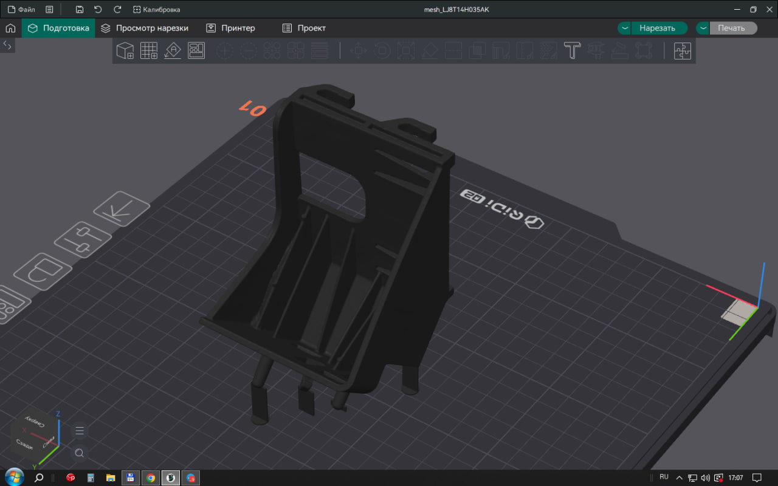This screenshot has width=778, height=486.
Task: Open the Windows Start menu
Action: pos(13,477)
